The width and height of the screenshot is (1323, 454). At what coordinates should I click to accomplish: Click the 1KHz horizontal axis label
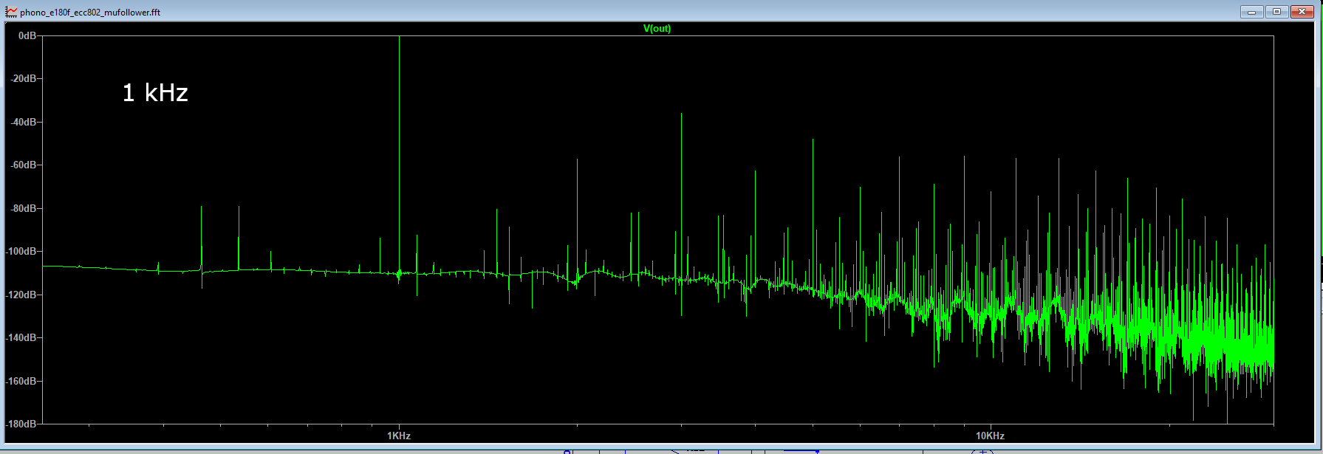[x=399, y=436]
